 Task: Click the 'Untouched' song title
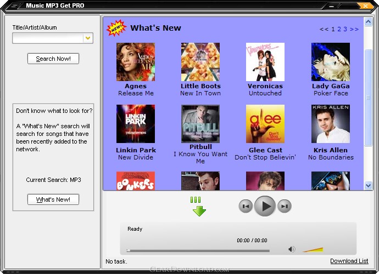tap(265, 93)
